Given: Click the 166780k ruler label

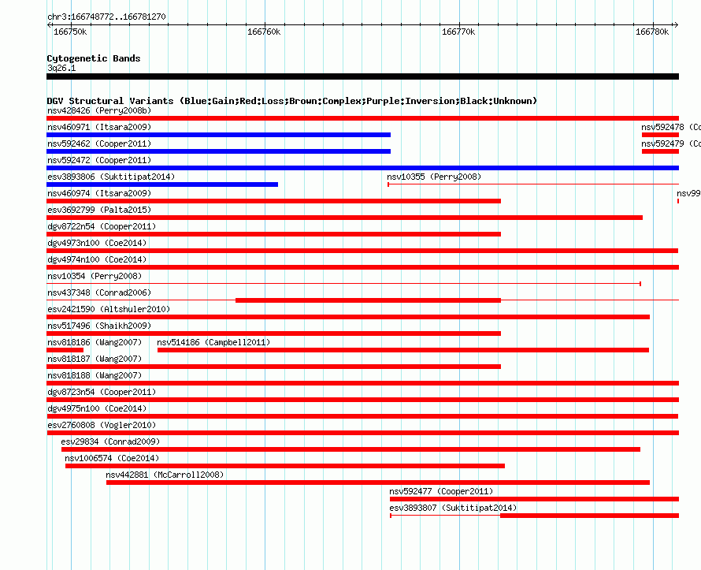Looking at the screenshot, I should [652, 32].
